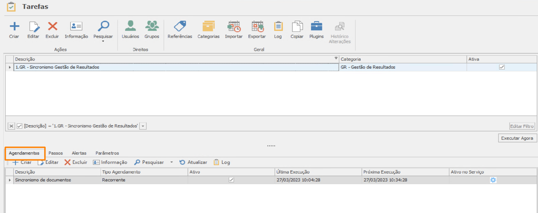
Task: Click the Exportar calendar icon
Action: click(x=257, y=26)
